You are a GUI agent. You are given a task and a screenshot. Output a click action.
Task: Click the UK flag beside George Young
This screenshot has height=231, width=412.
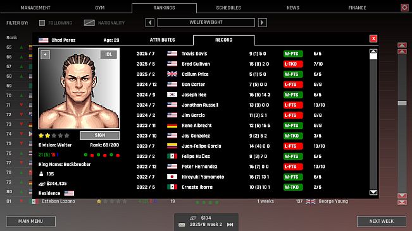click(310, 201)
